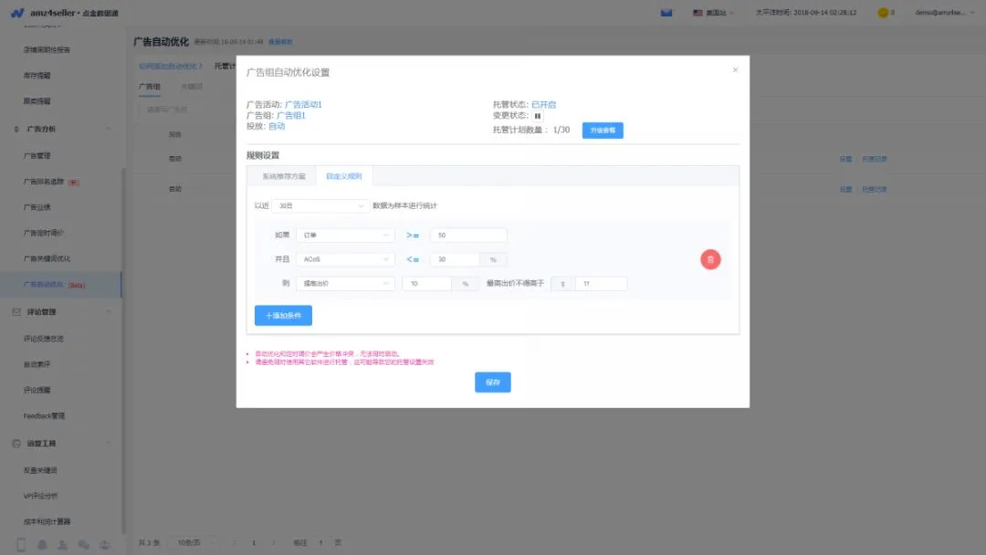Click the amz4seller logo icon
Screen dimensions: 986x555
click(x=17, y=13)
